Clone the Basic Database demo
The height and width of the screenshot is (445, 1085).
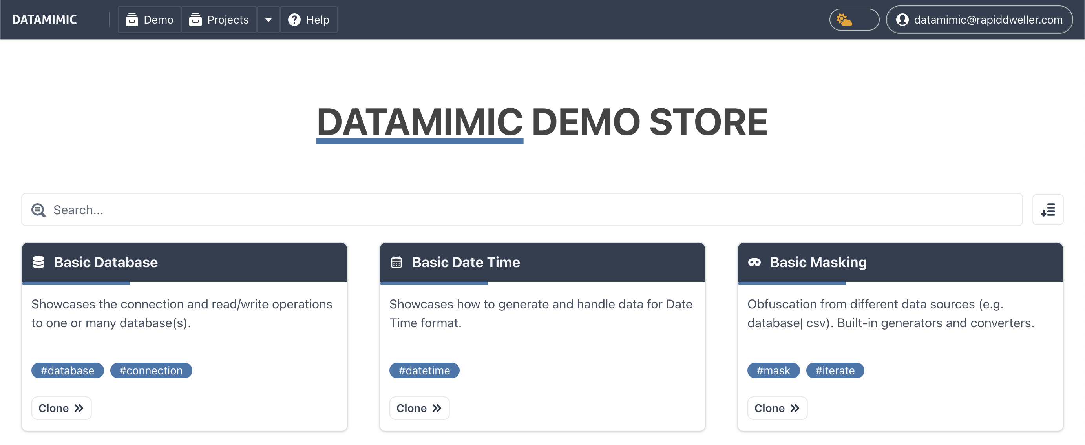click(62, 408)
